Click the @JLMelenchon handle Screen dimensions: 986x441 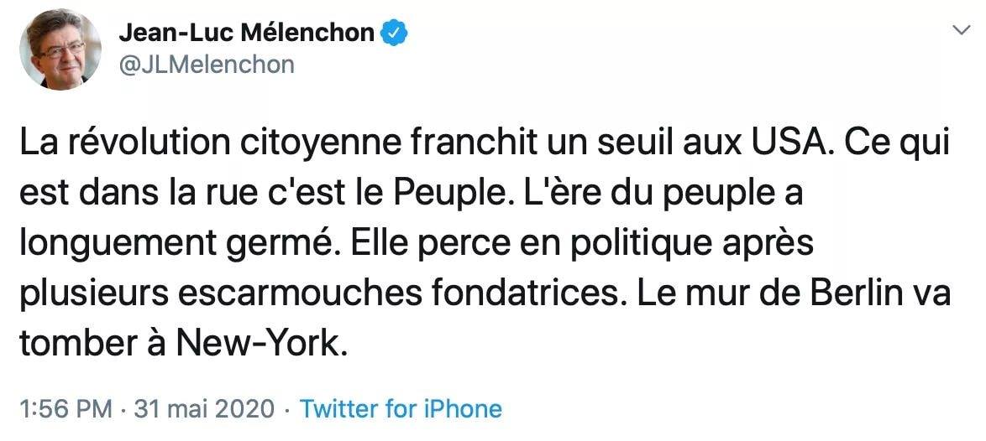[x=206, y=64]
